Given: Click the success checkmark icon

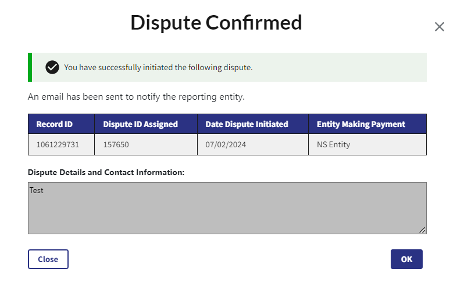Looking at the screenshot, I should click(x=52, y=67).
